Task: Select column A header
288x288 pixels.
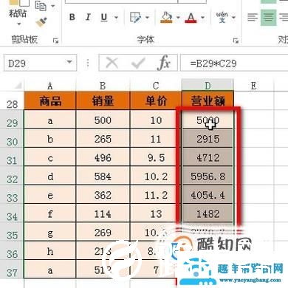Action: [50, 86]
